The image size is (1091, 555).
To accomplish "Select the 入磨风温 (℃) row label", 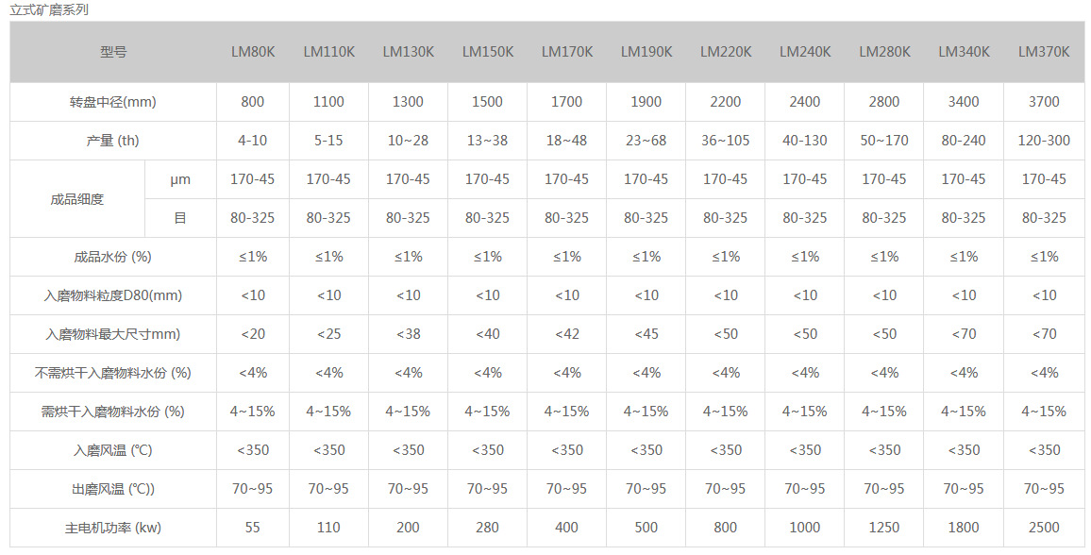I will pyautogui.click(x=113, y=450).
